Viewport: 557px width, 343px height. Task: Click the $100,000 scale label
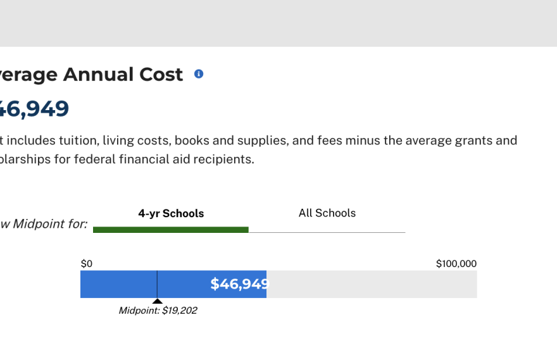tap(456, 264)
